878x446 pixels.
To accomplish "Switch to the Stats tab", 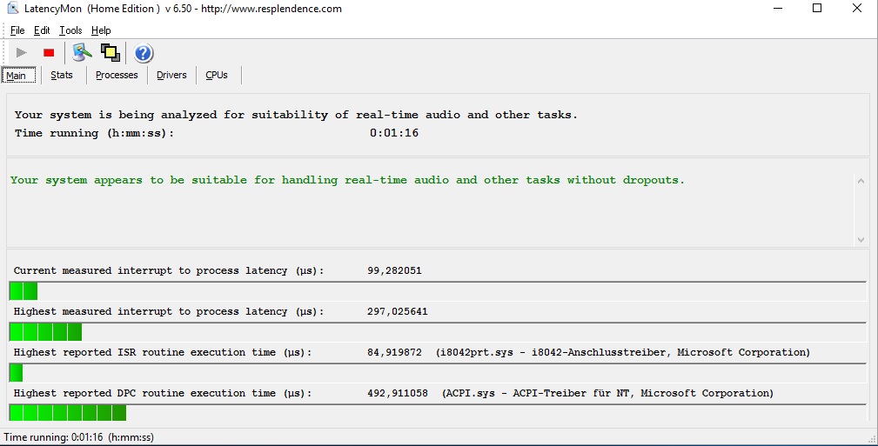I will coord(62,75).
